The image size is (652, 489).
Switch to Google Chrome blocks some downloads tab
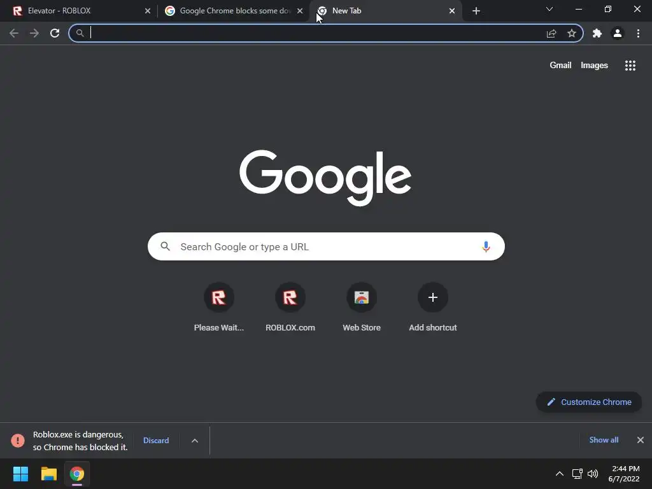point(233,11)
